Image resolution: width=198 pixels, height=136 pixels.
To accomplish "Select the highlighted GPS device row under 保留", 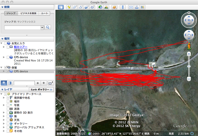I will tap(27, 71).
